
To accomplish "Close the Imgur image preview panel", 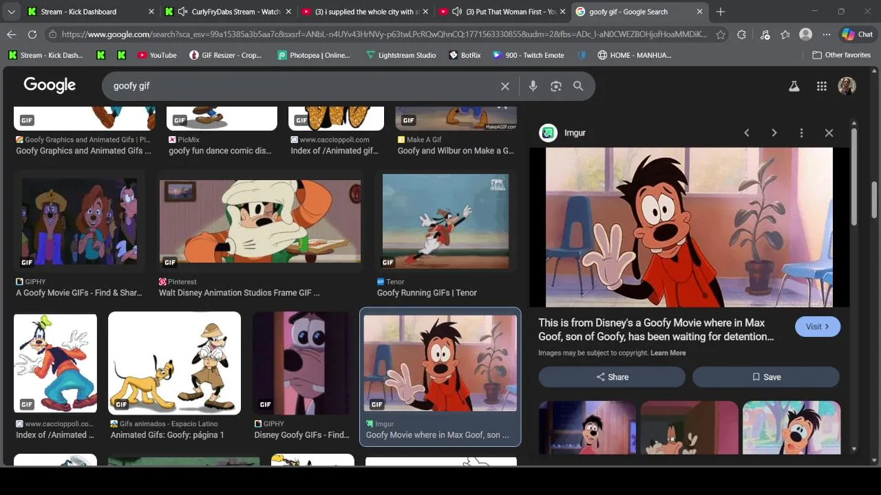I will [829, 133].
